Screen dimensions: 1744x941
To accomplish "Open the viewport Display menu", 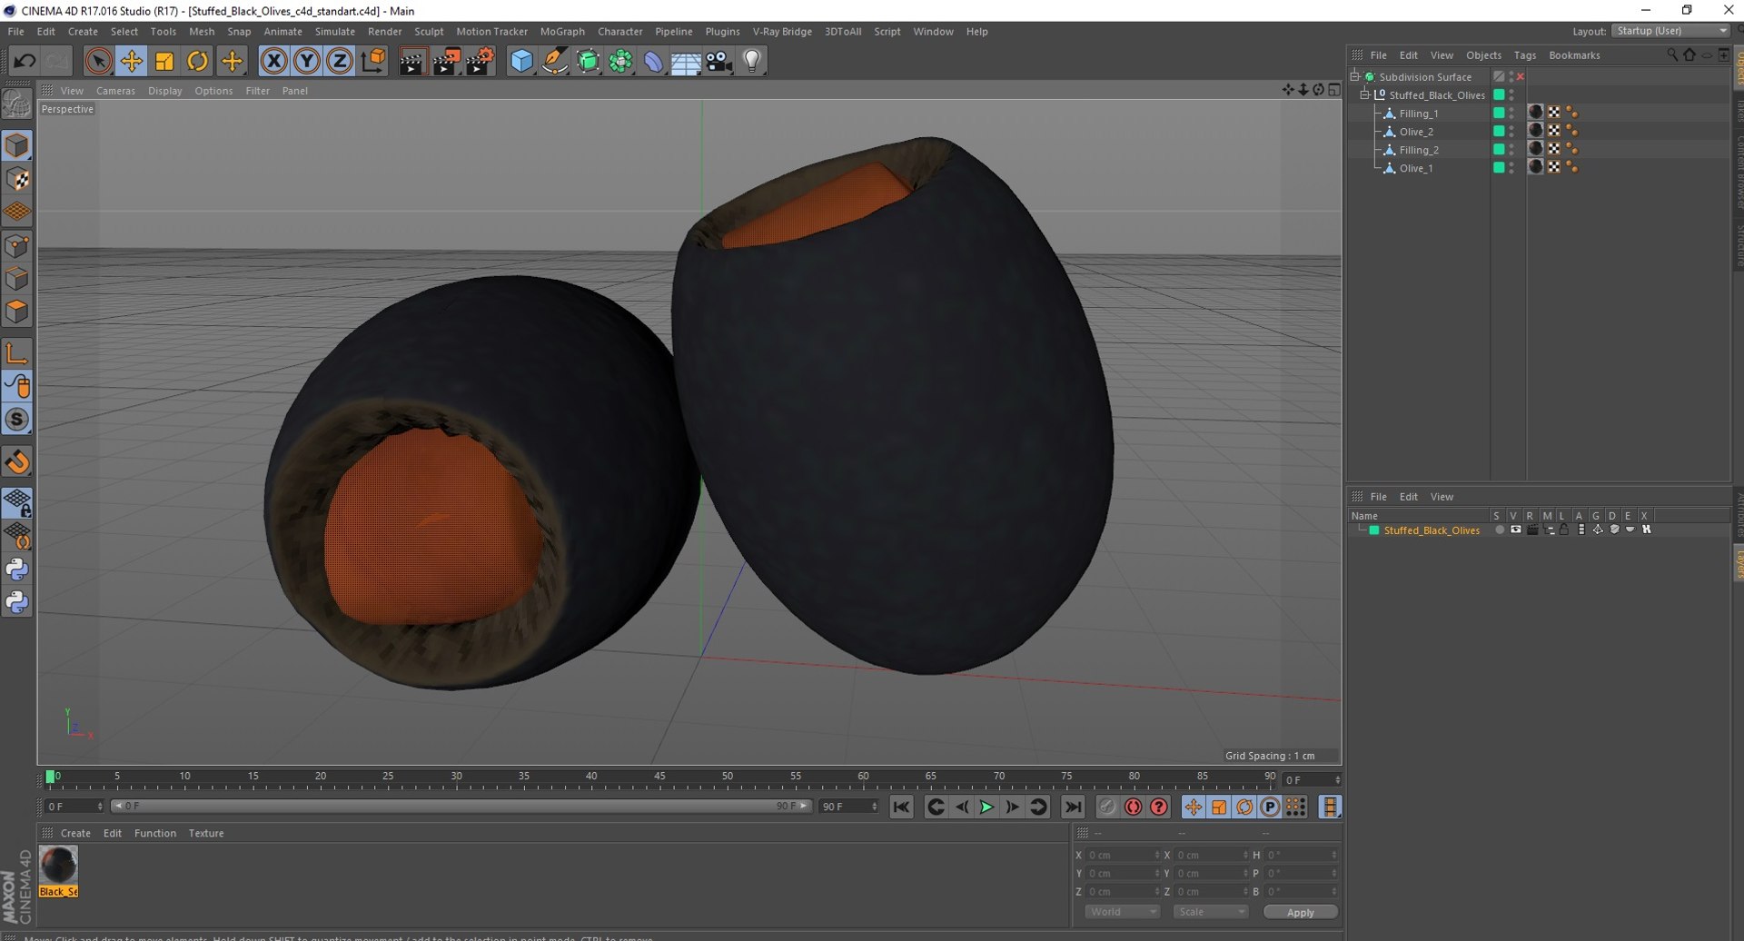I will [164, 91].
